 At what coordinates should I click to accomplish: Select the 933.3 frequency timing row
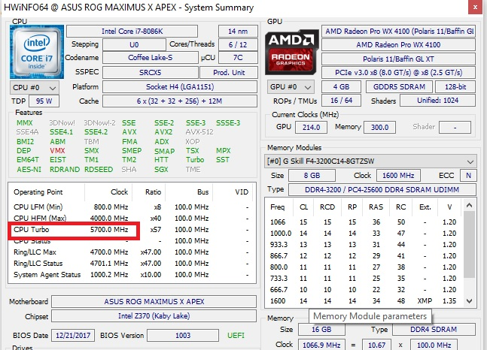click(x=364, y=245)
